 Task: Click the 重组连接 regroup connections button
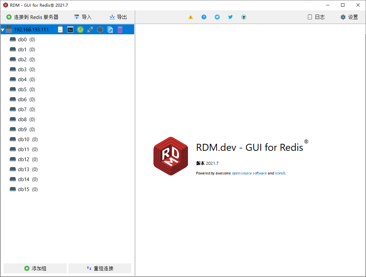tap(100, 268)
